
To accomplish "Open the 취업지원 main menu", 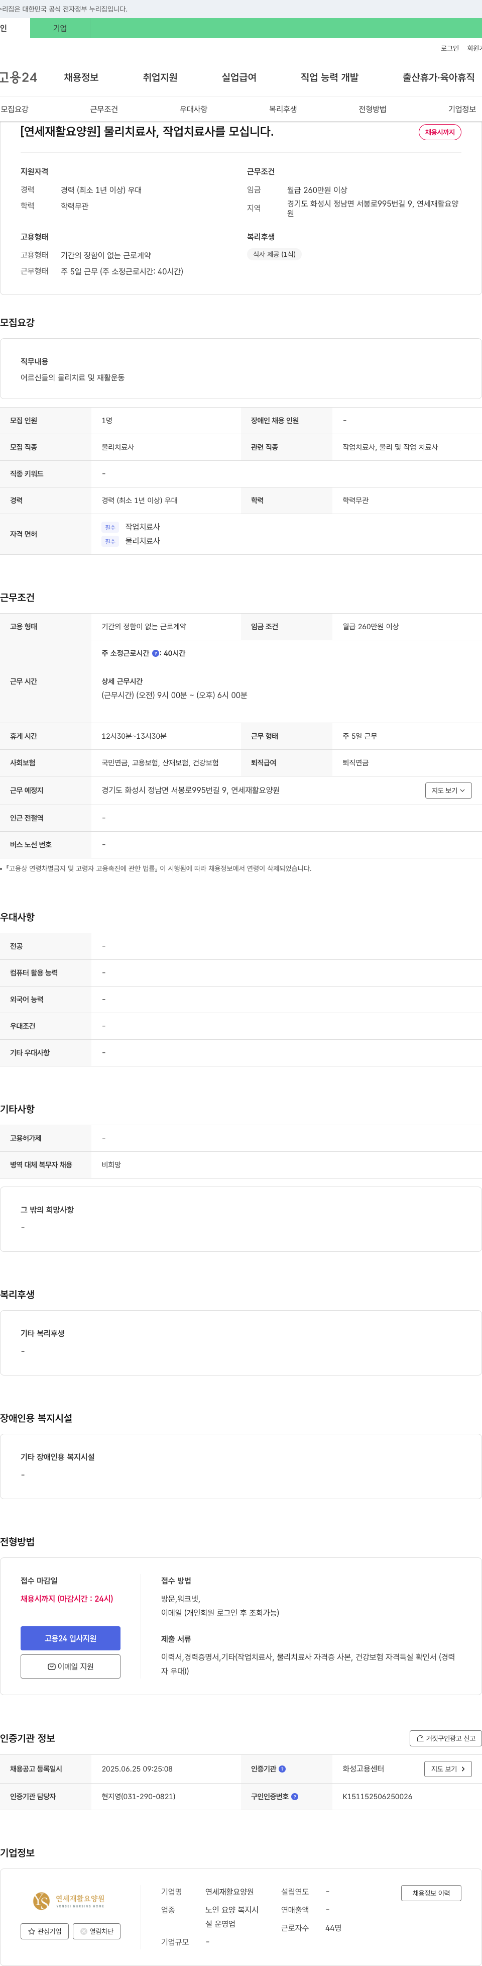I will point(160,77).
